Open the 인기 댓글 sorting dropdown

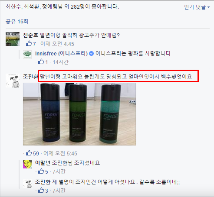pos(197,7)
